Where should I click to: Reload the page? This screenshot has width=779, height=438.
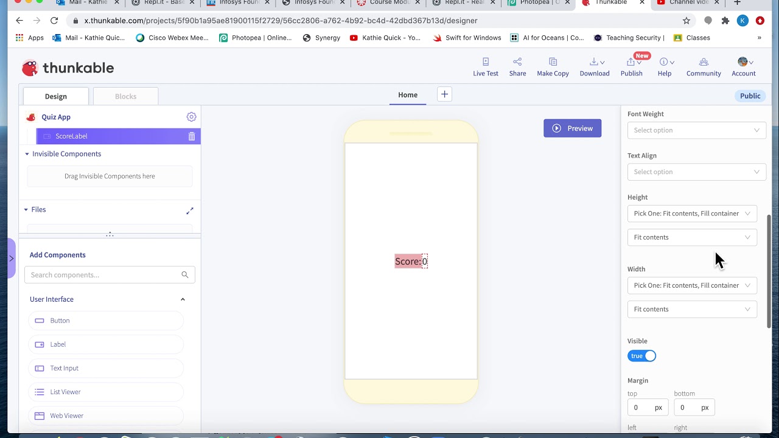click(54, 20)
